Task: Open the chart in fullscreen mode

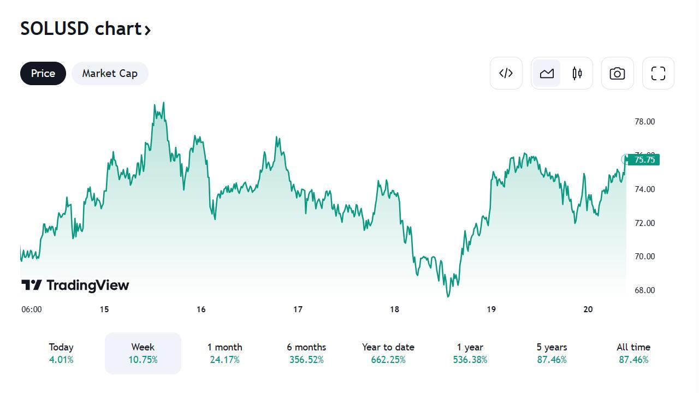Action: pyautogui.click(x=658, y=73)
